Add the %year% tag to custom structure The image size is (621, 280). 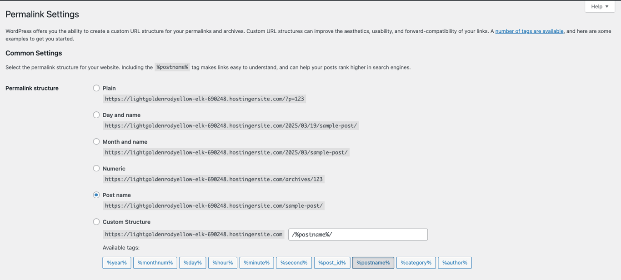[x=116, y=263]
